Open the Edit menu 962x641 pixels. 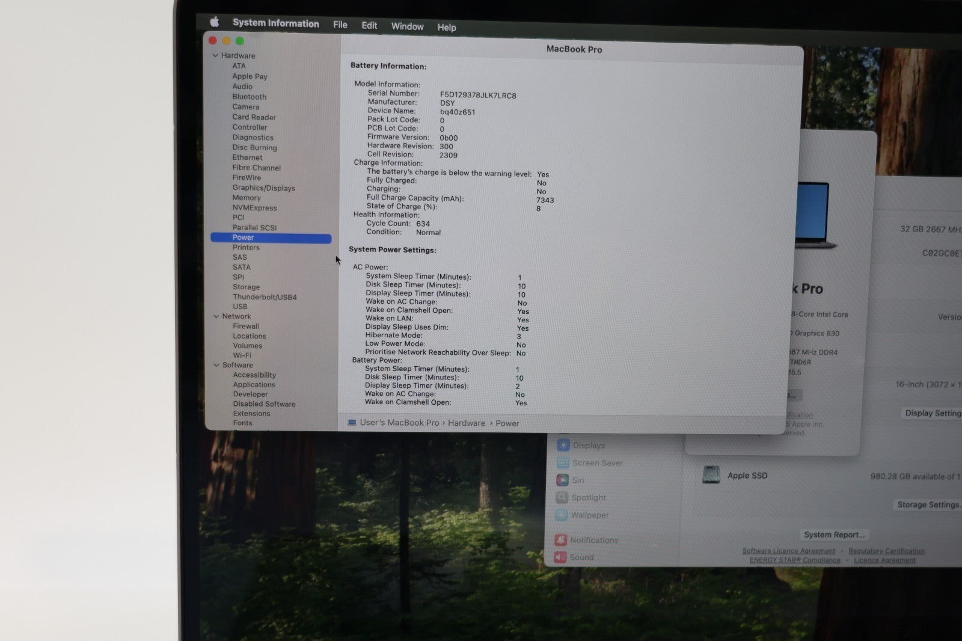tap(369, 25)
